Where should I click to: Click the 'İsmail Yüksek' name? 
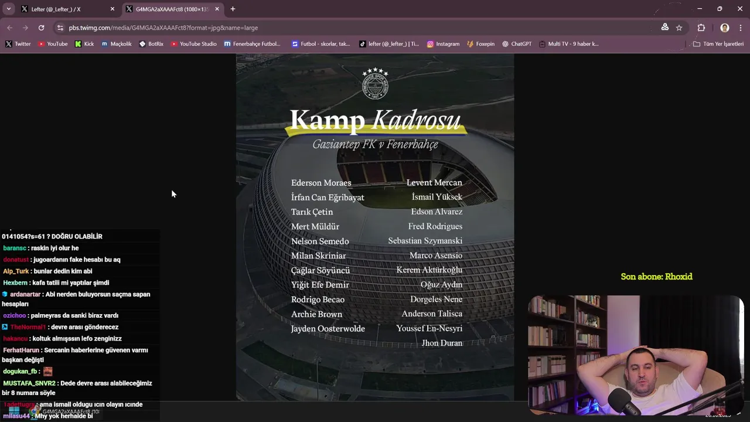pyautogui.click(x=437, y=197)
